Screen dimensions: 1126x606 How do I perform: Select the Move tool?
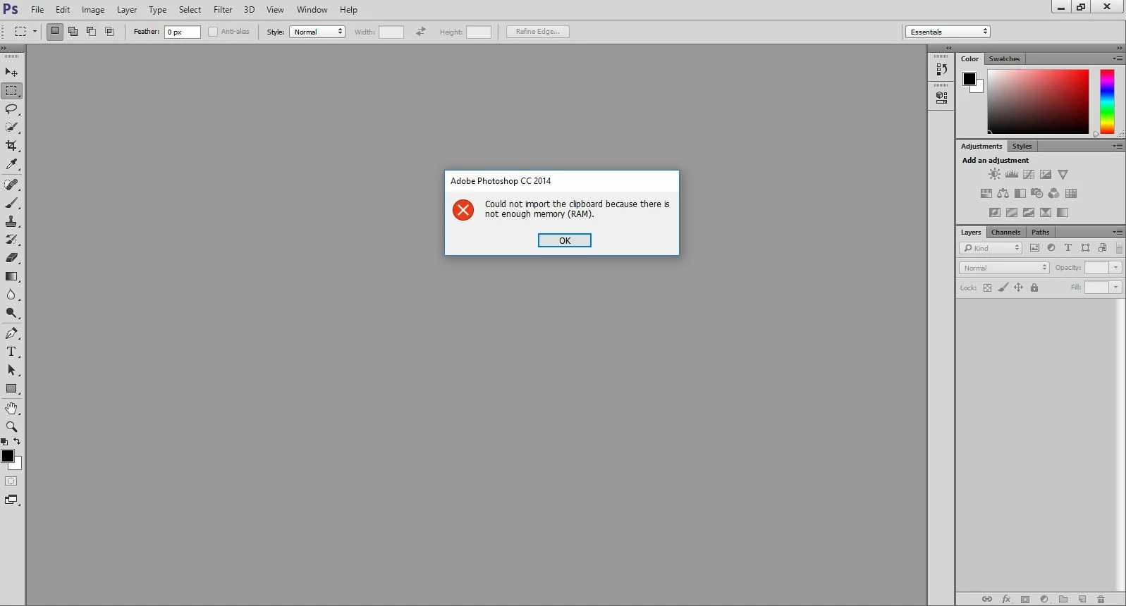coord(11,73)
